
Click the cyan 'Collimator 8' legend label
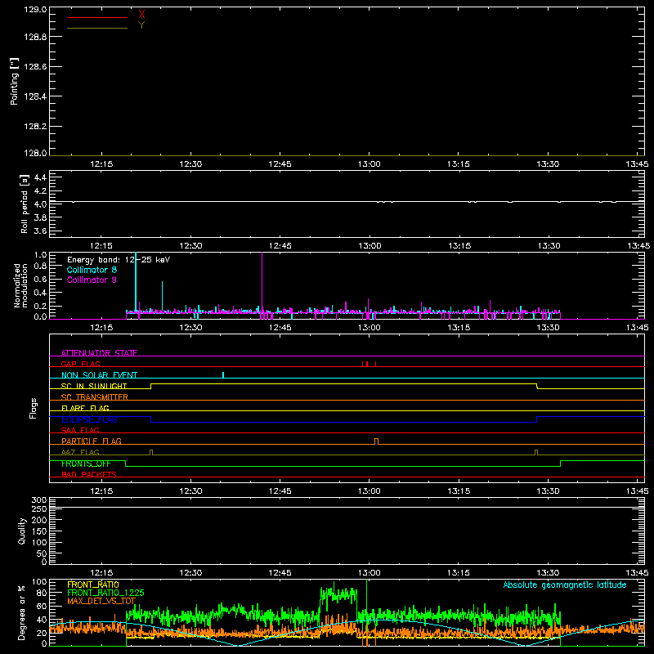pyautogui.click(x=92, y=270)
